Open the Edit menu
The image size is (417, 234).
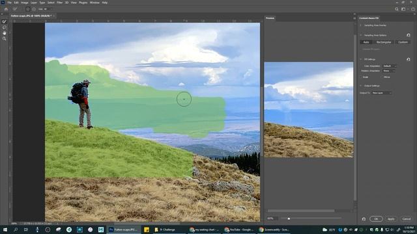point(16,3)
